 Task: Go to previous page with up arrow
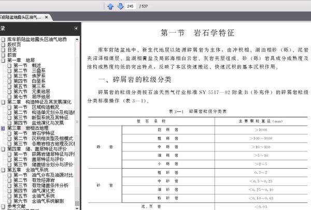coord(110,6)
